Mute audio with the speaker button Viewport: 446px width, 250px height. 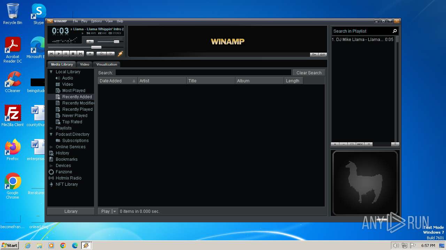[90, 42]
